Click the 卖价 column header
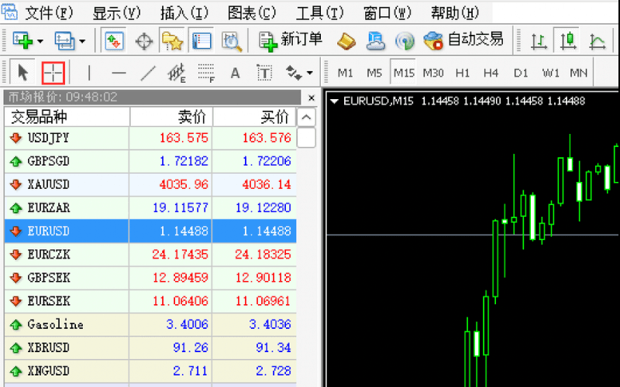Viewport: 620px width, 387px height. [x=171, y=117]
